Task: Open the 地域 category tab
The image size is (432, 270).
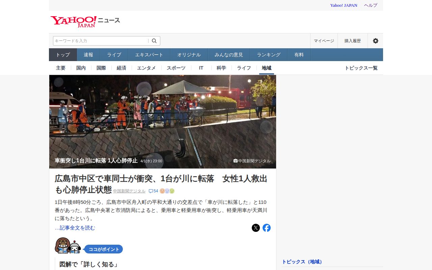Action: click(x=267, y=68)
